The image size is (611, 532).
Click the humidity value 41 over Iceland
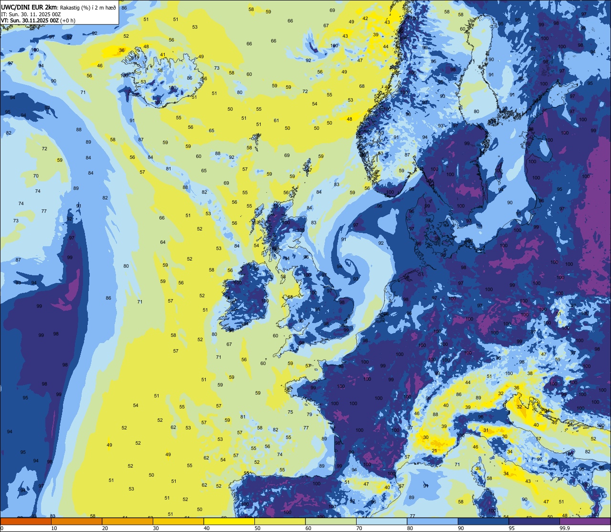coord(163,55)
